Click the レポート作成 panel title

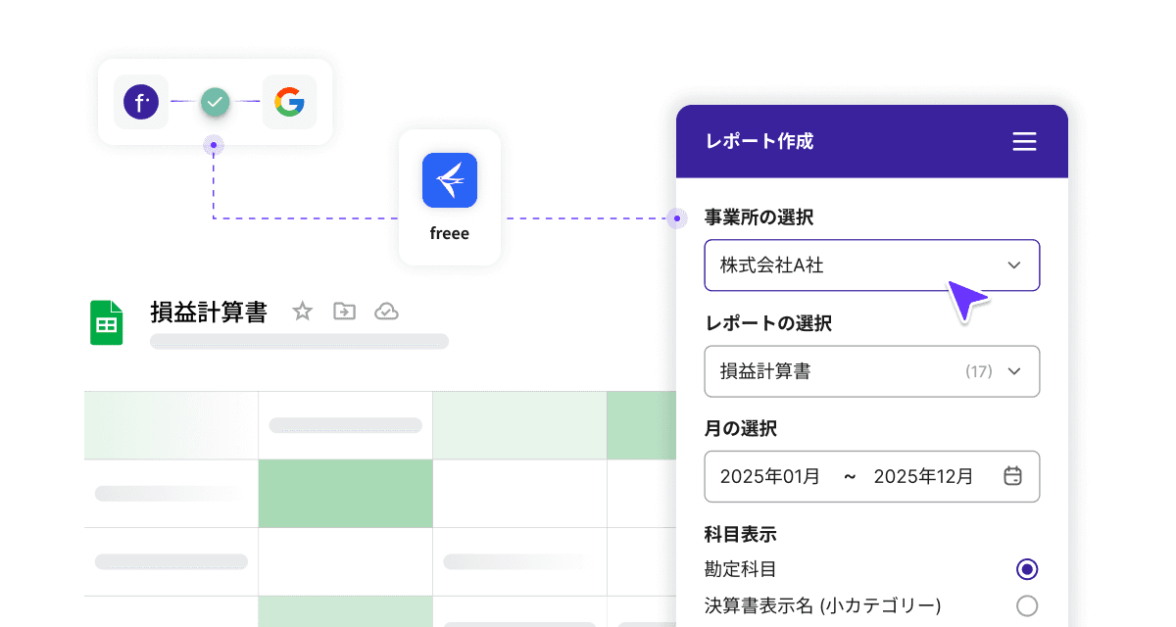pos(759,141)
